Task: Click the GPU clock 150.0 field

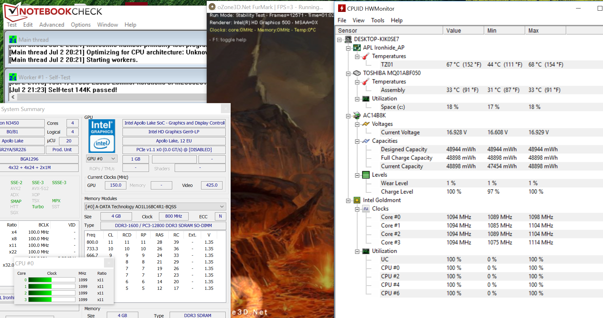Action: [x=115, y=185]
